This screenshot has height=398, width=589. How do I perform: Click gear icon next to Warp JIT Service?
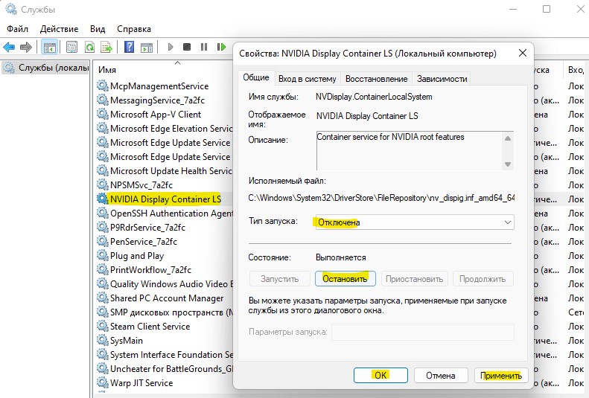[x=103, y=382]
